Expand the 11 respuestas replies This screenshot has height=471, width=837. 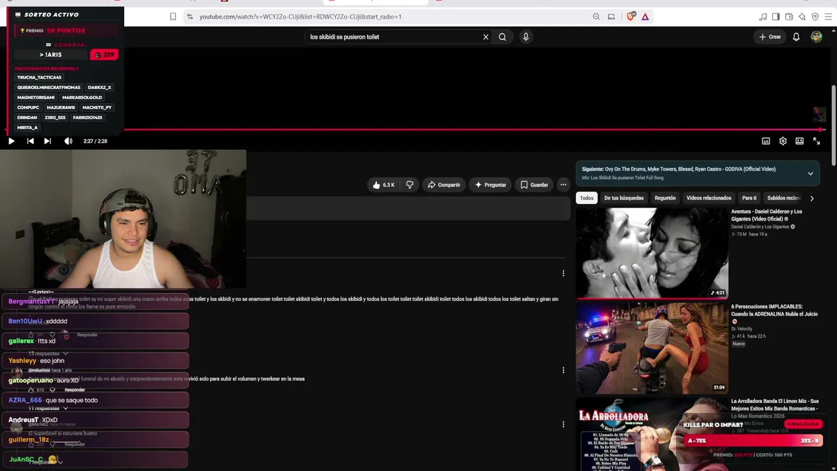48,408
